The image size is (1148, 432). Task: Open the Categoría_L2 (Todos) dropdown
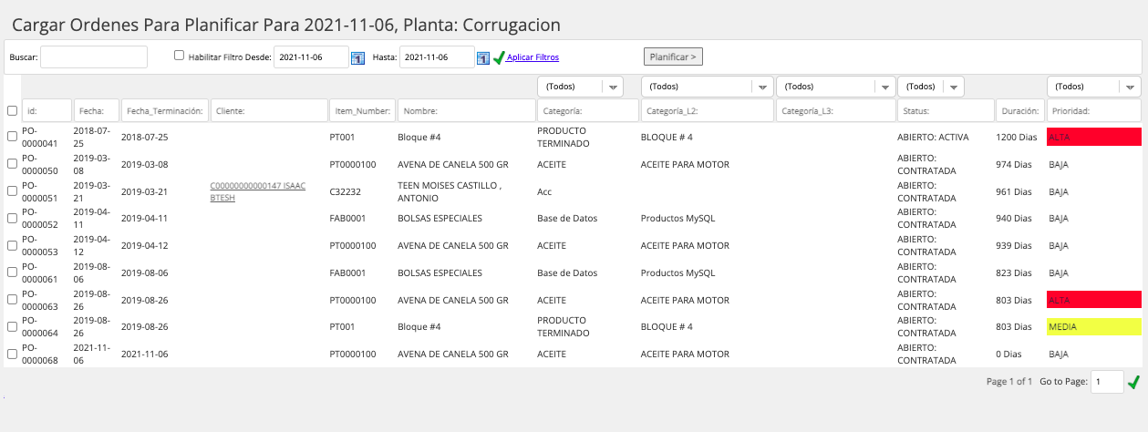707,87
